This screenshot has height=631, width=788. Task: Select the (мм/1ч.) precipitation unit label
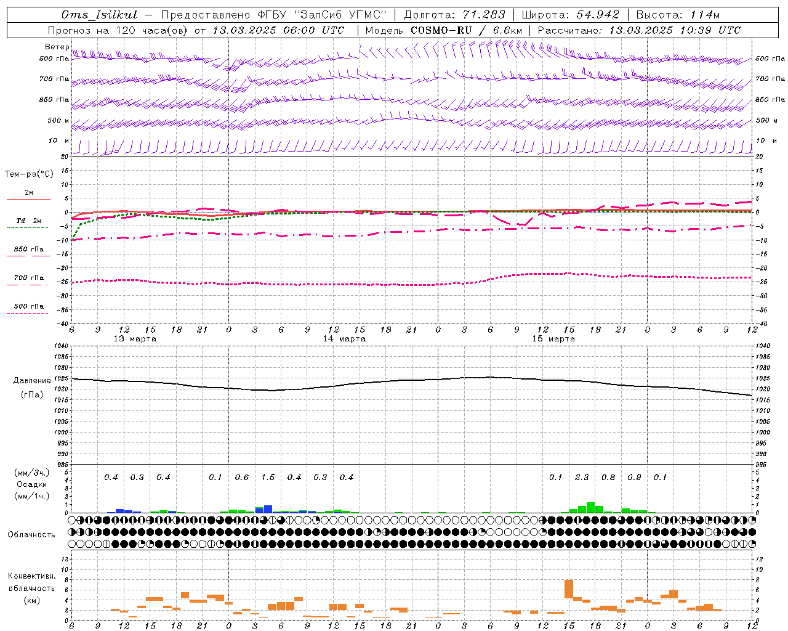(x=31, y=496)
